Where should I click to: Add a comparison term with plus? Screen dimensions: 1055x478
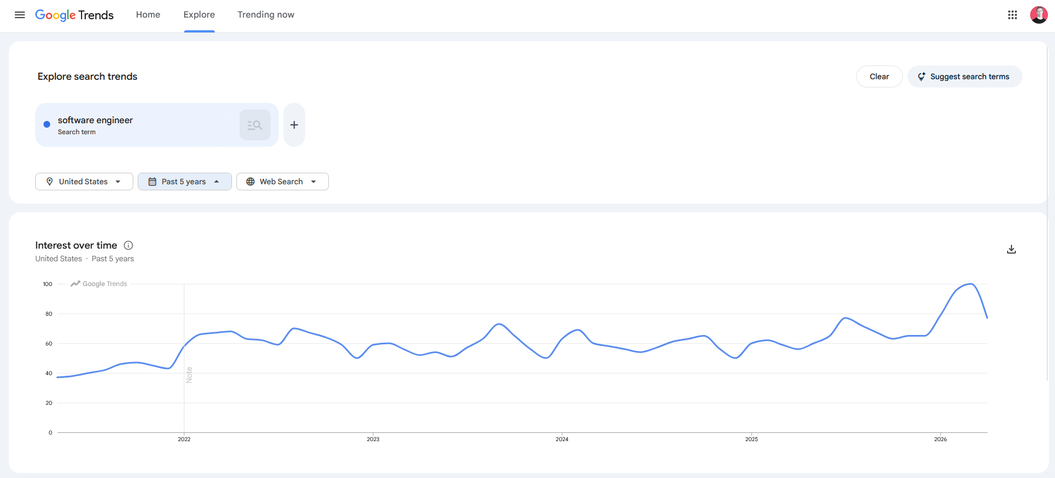click(x=294, y=125)
